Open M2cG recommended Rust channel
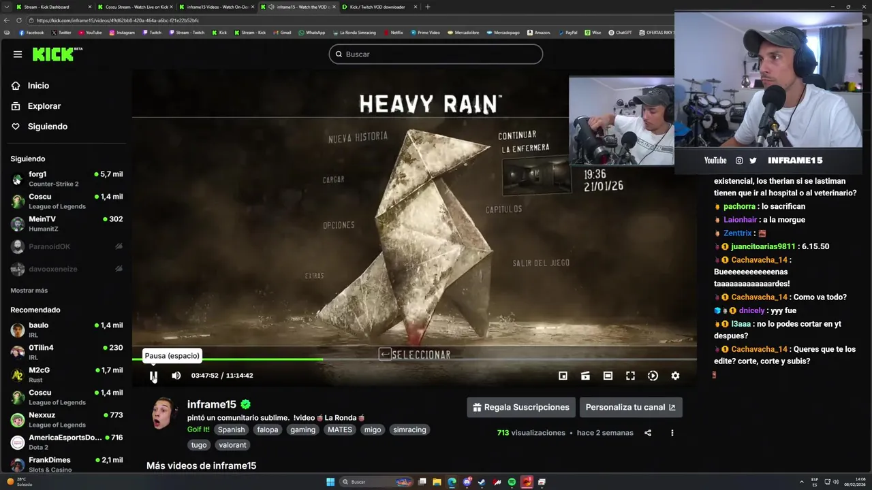 pyautogui.click(x=67, y=375)
